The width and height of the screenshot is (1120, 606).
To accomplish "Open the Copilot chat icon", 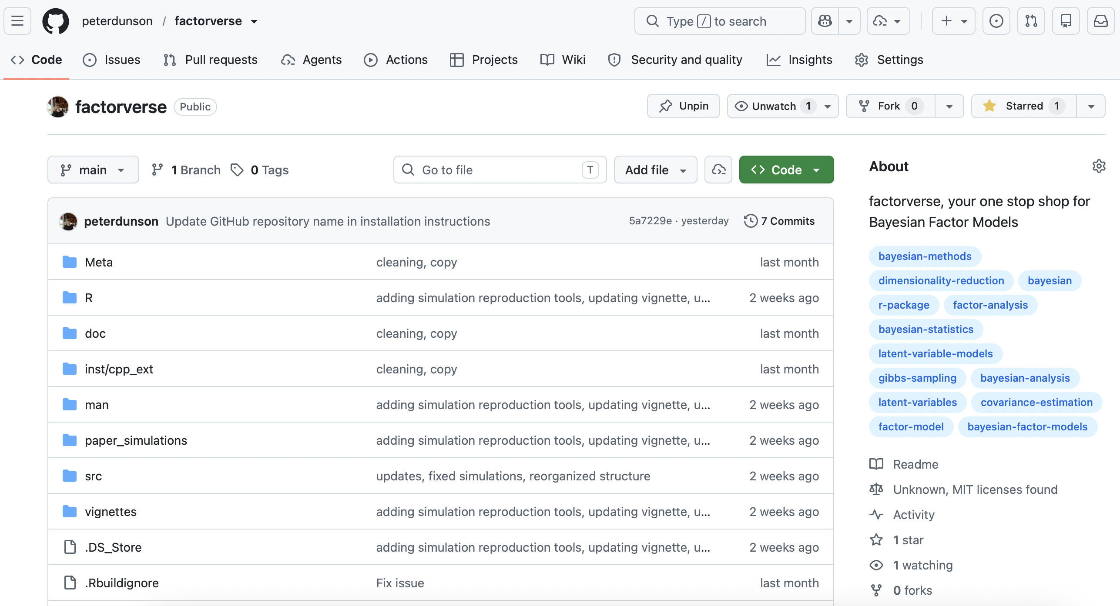I will pyautogui.click(x=825, y=21).
